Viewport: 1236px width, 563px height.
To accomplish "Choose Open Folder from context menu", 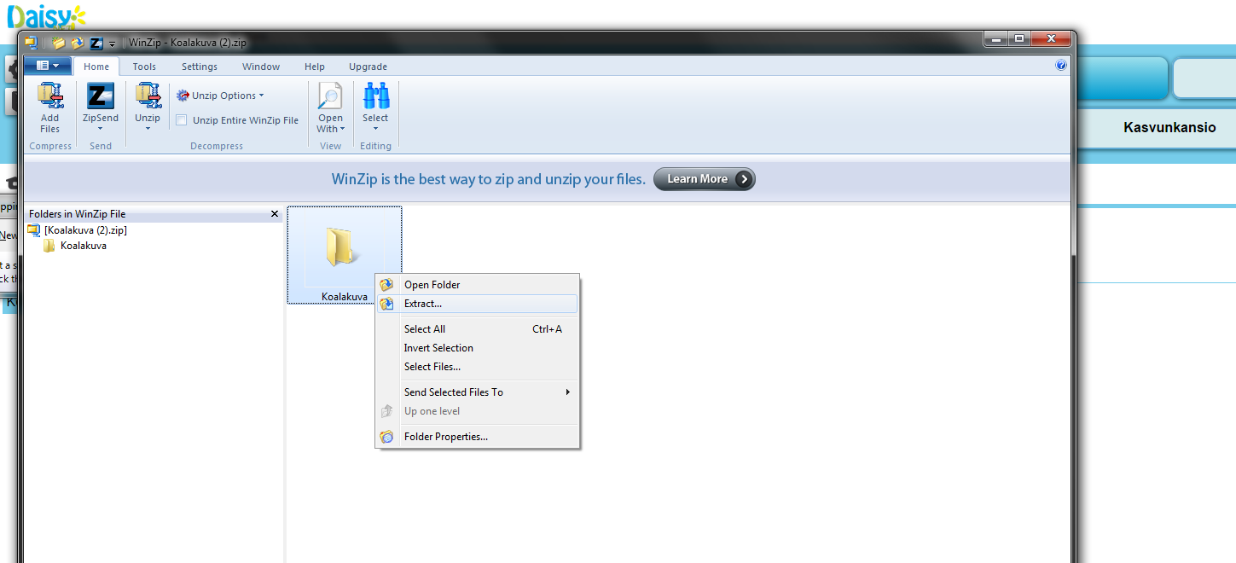I will [478, 285].
